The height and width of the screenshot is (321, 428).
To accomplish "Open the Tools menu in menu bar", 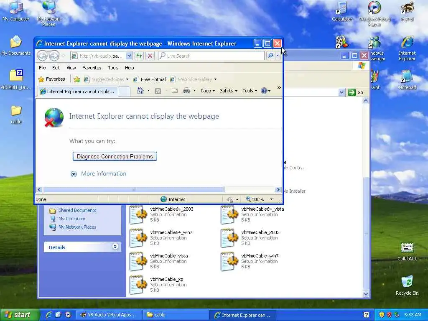I will click(x=113, y=68).
